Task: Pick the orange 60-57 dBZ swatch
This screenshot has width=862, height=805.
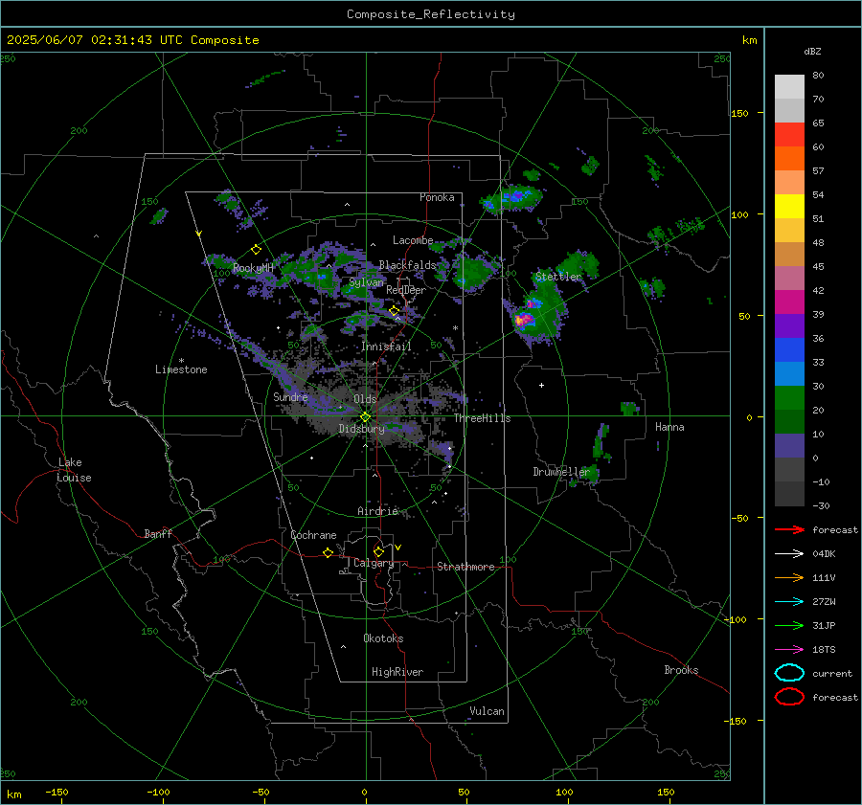Action: tap(789, 159)
